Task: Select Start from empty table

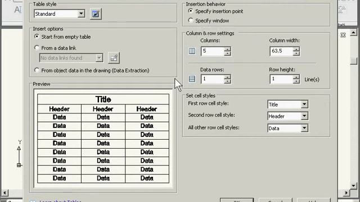Action: [37, 36]
